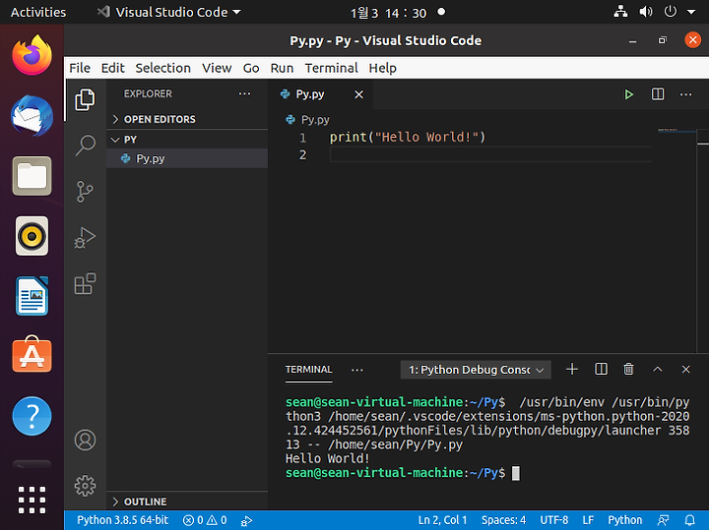The height and width of the screenshot is (530, 709).
Task: Click the print Hello World code line
Action: point(408,137)
